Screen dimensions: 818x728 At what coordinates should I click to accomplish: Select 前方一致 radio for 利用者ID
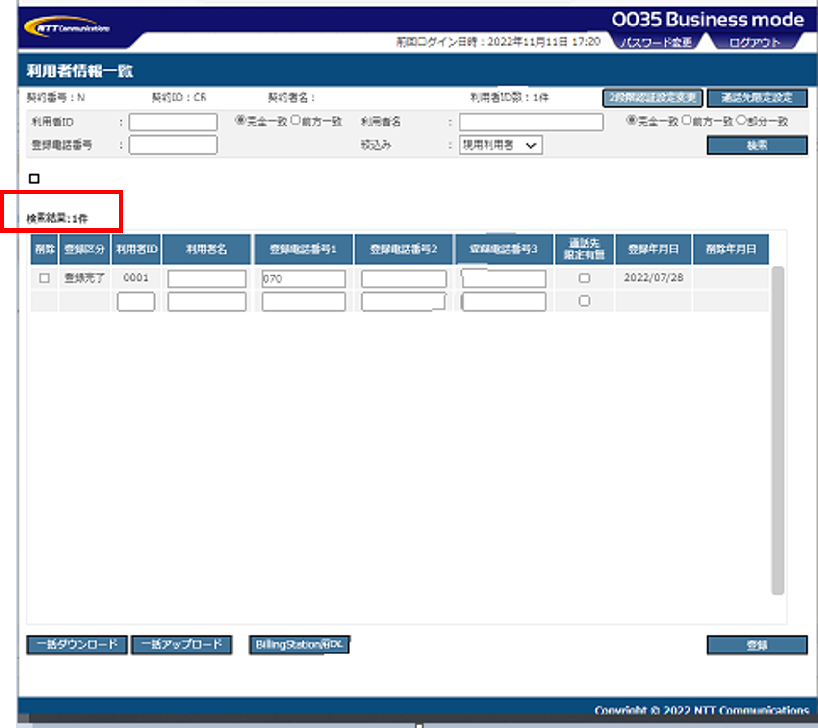click(296, 120)
